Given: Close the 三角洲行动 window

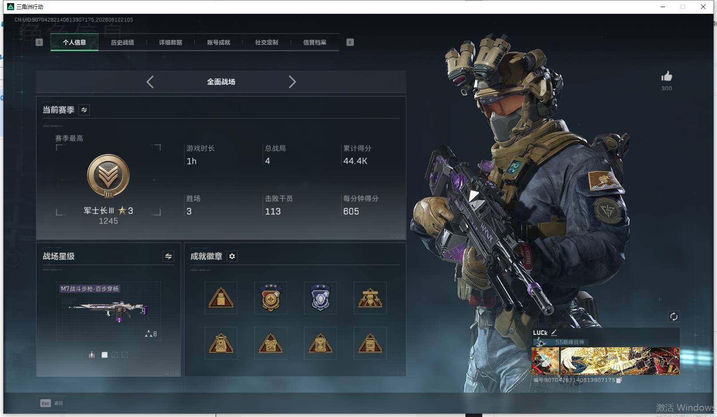Looking at the screenshot, I should point(703,7).
